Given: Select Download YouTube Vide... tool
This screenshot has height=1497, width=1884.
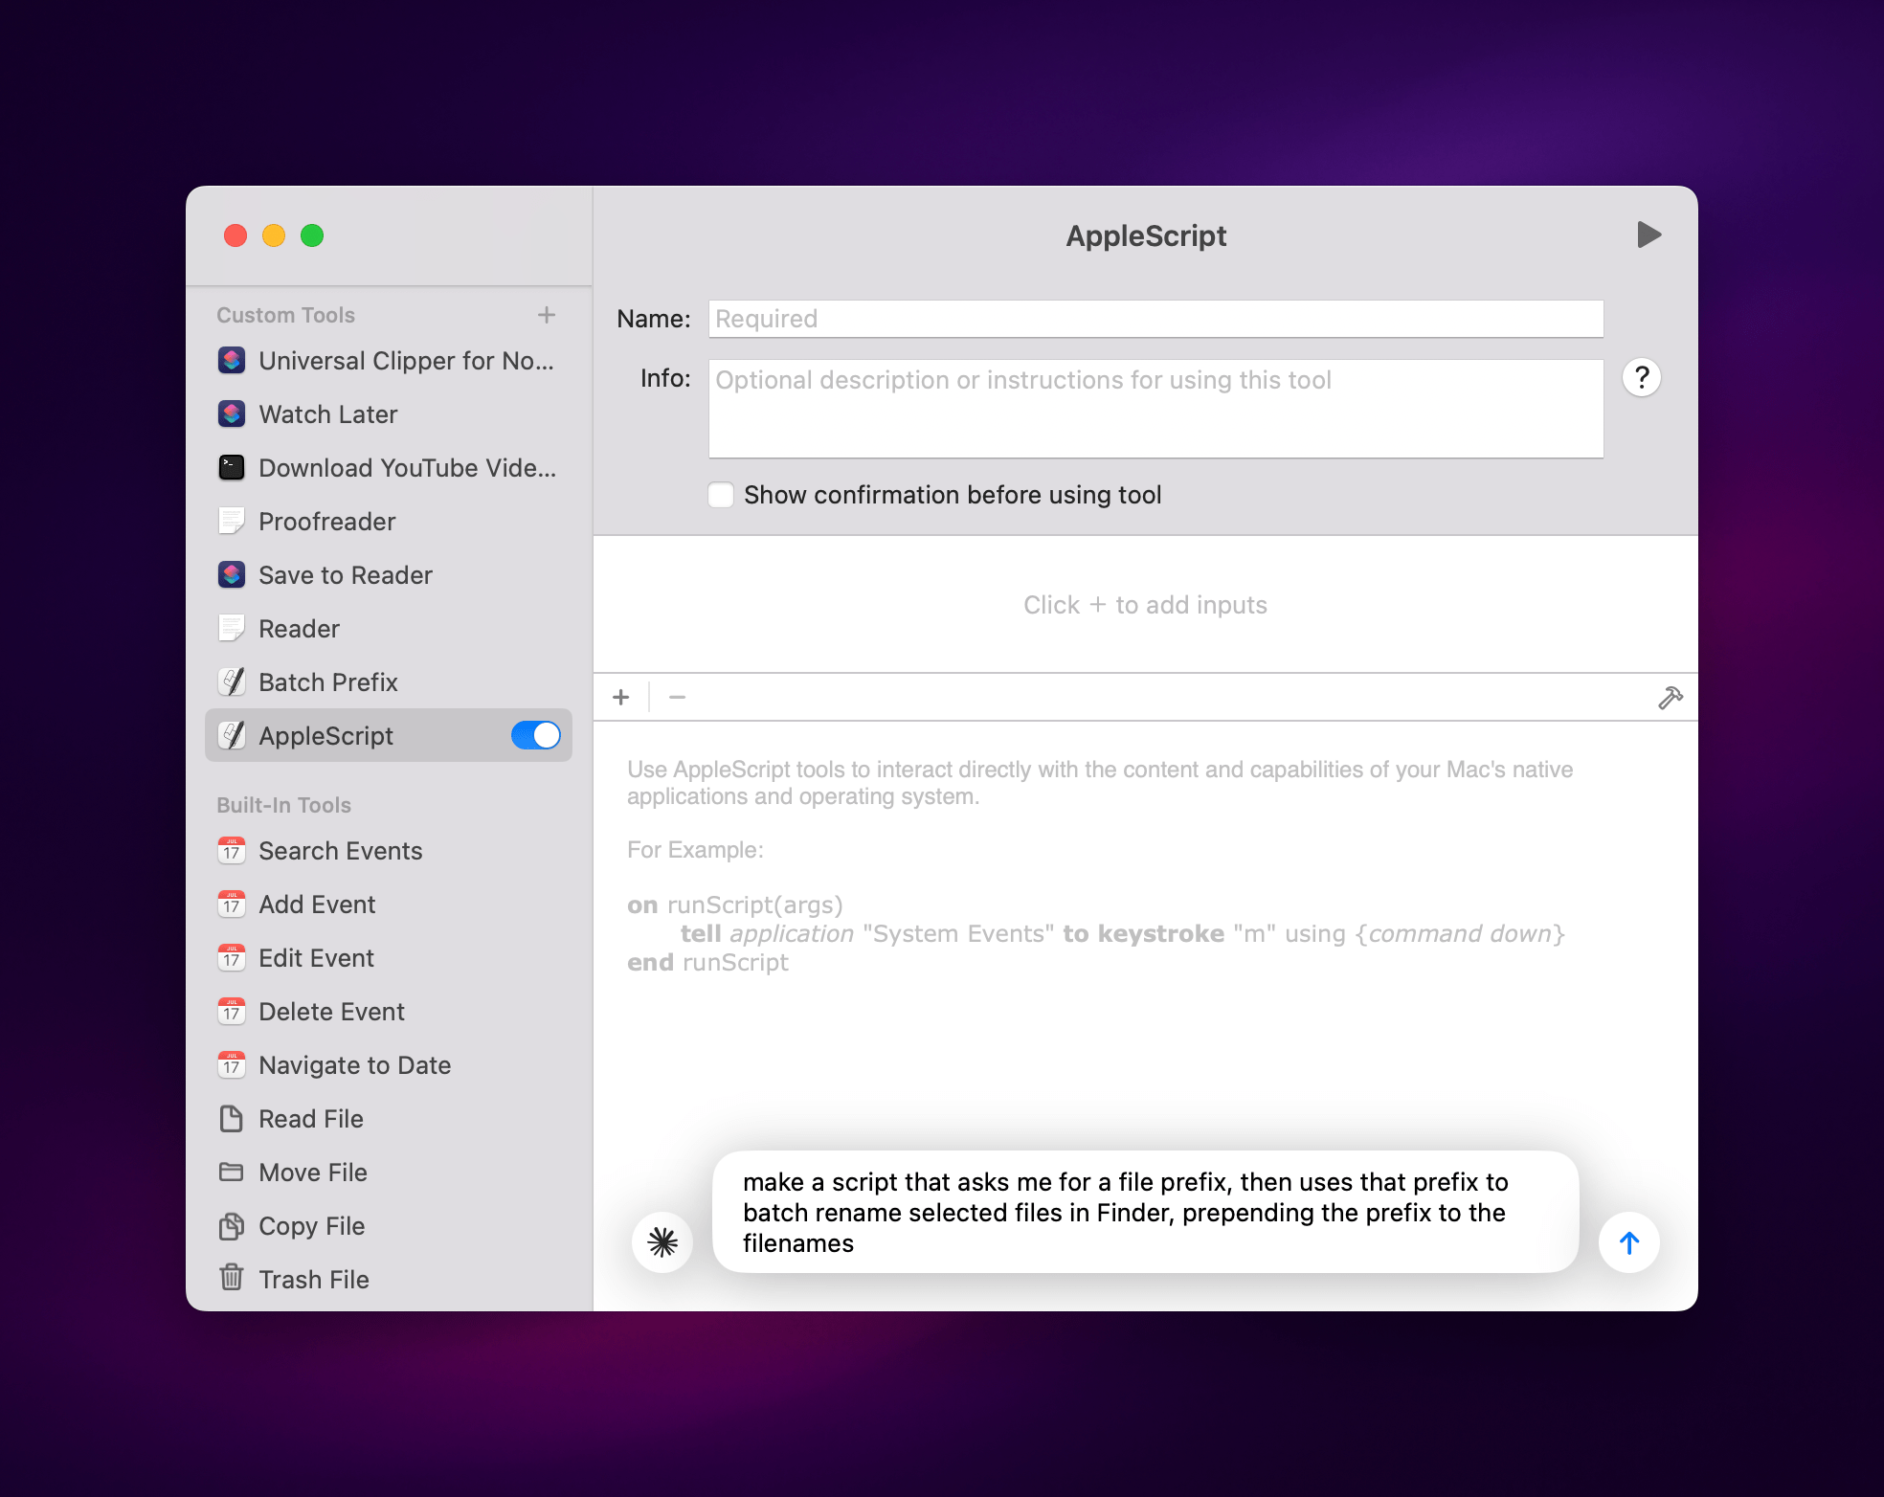Looking at the screenshot, I should click(389, 467).
